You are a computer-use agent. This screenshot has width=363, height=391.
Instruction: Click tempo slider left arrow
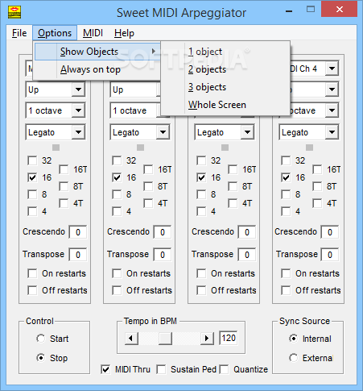pos(131,339)
